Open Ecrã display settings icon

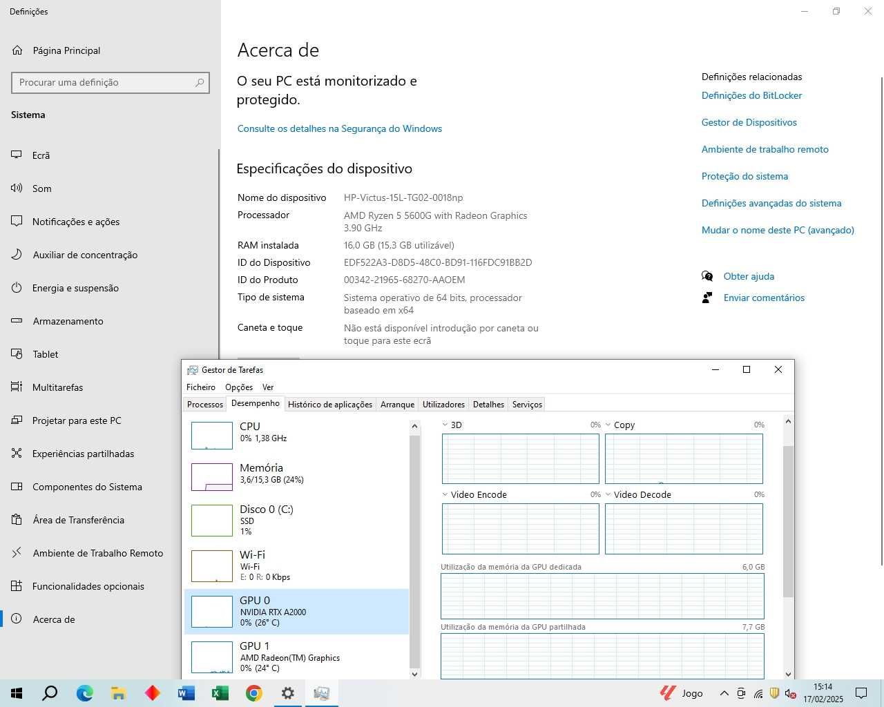(17, 155)
